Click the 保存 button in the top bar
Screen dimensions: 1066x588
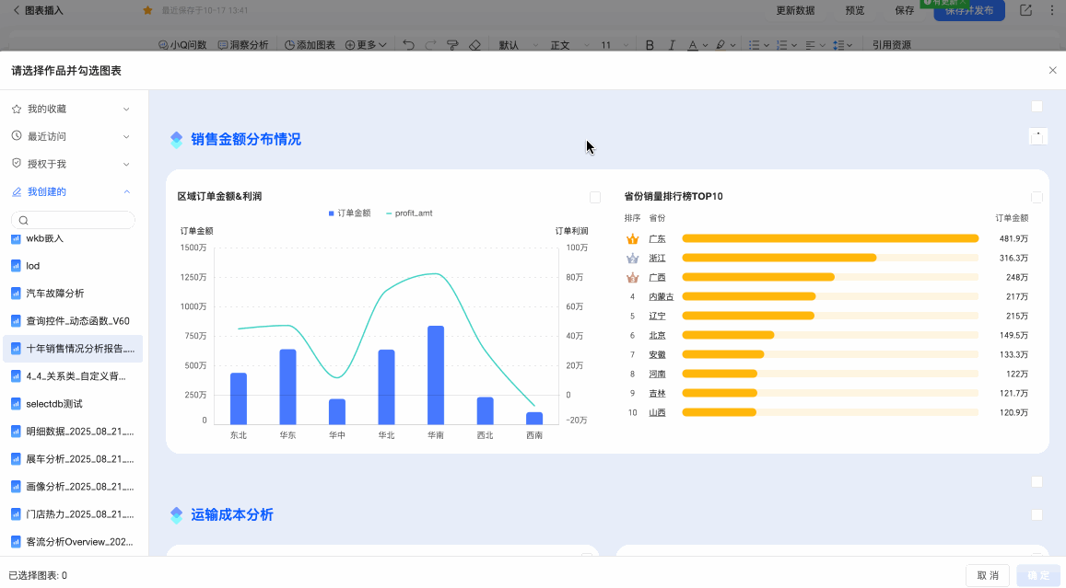[904, 10]
